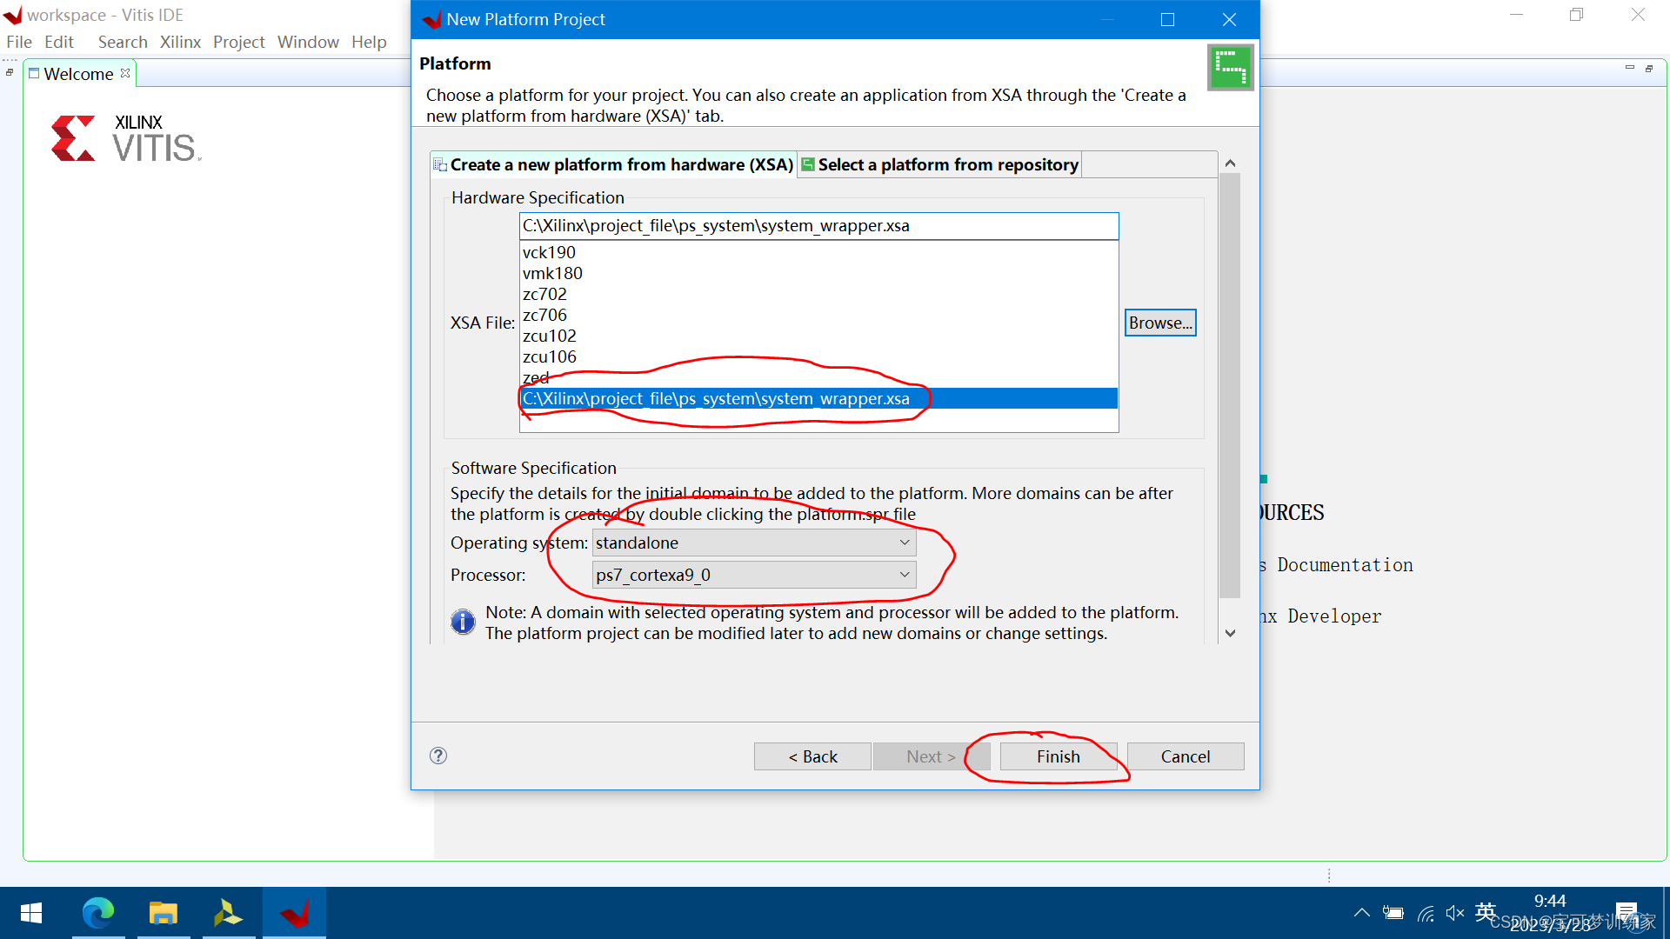Click scroll down arrow in dialog scrollbar
1670x939 pixels.
[1230, 633]
